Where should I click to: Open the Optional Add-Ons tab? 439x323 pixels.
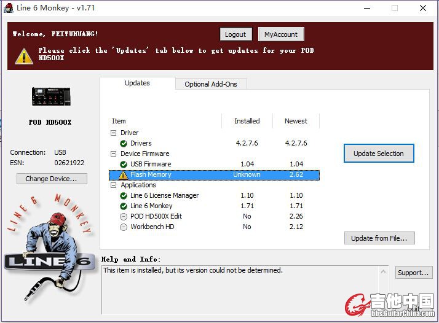pos(211,84)
